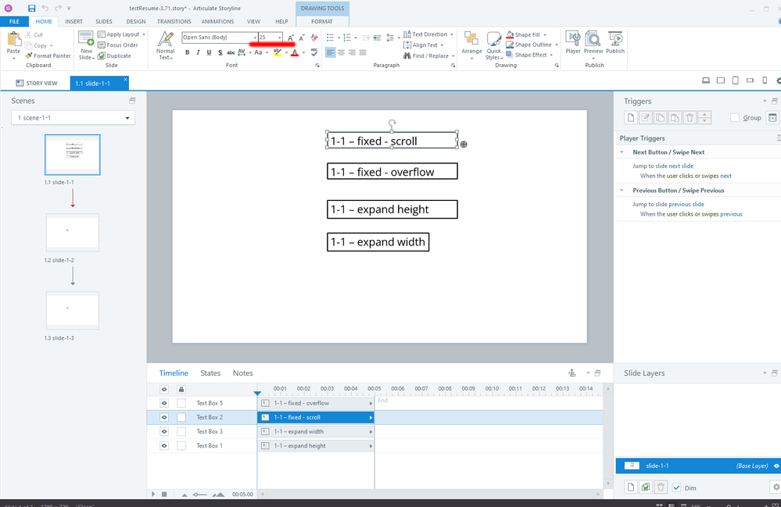Select the 1.2 slide-1-2 thumbnail
Image resolution: width=781 pixels, height=507 pixels.
[73, 232]
